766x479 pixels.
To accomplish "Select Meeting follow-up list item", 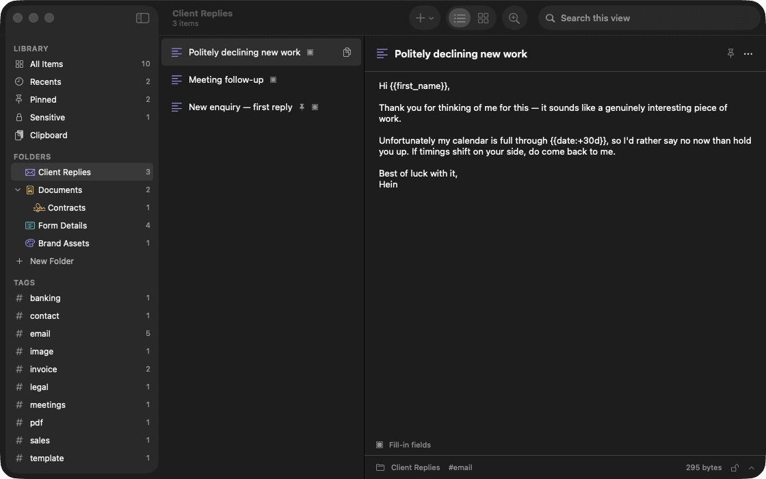I will [261, 79].
